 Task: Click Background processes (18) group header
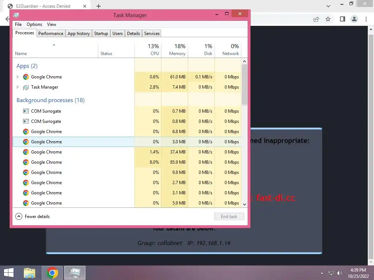click(50, 100)
